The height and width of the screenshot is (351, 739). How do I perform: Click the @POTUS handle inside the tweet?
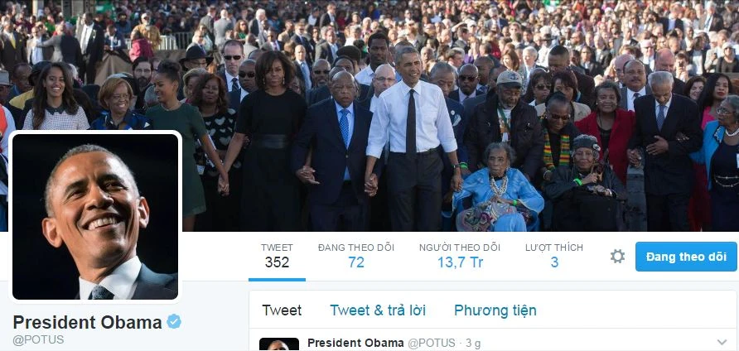(432, 343)
